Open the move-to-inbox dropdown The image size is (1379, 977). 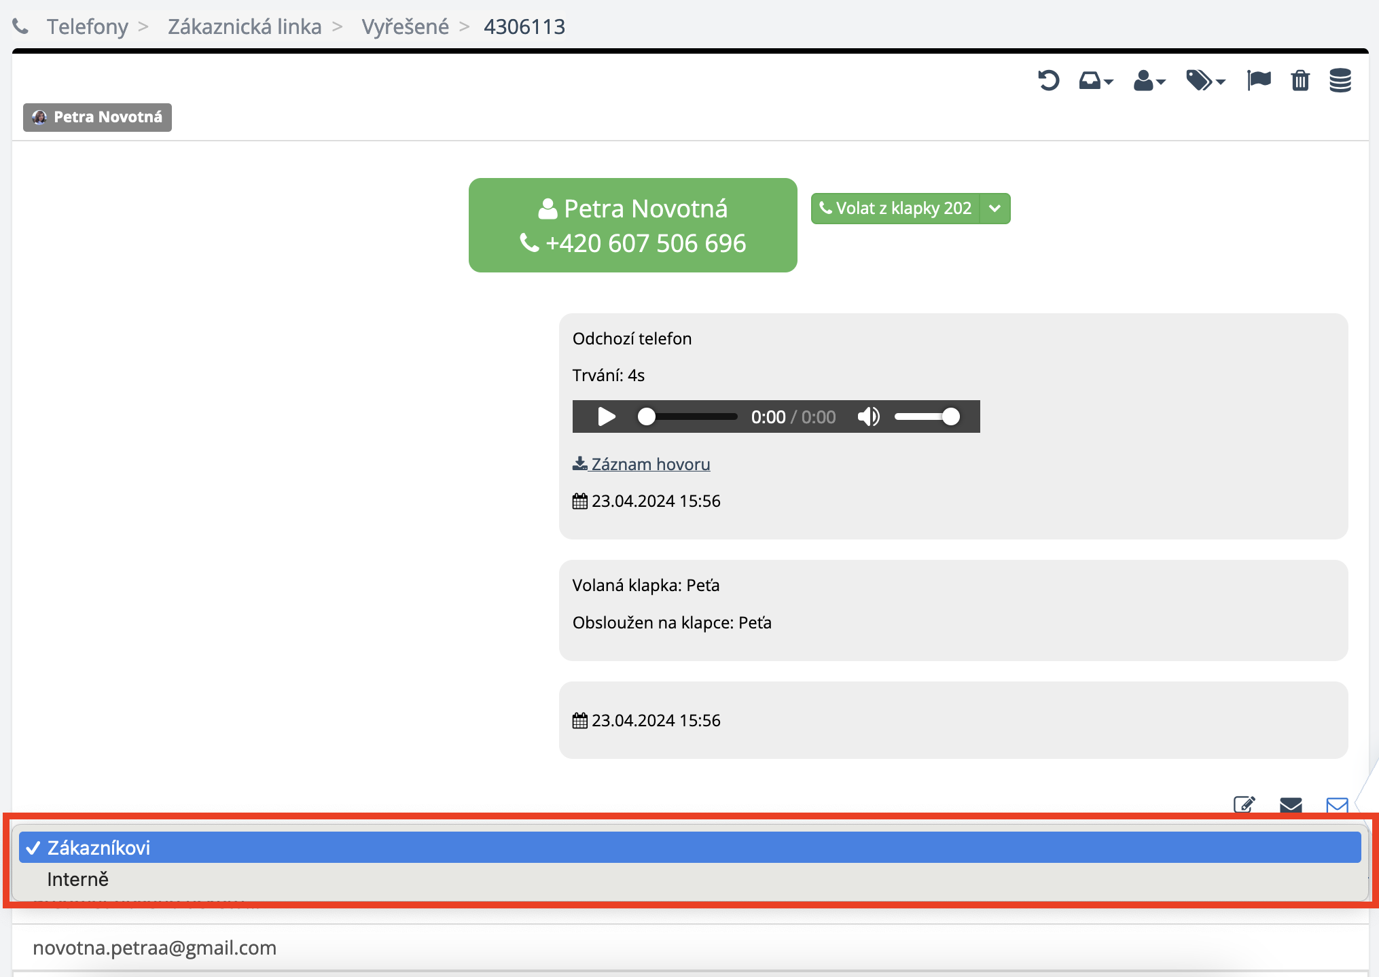1095,81
